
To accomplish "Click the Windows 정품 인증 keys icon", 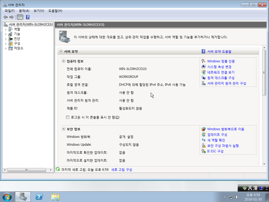I will click(204, 61).
